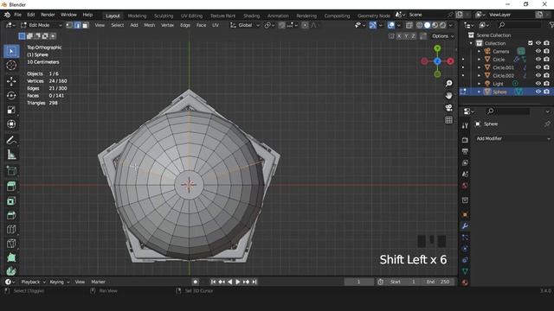Select the Extrude Region tool

pyautogui.click(x=11, y=187)
